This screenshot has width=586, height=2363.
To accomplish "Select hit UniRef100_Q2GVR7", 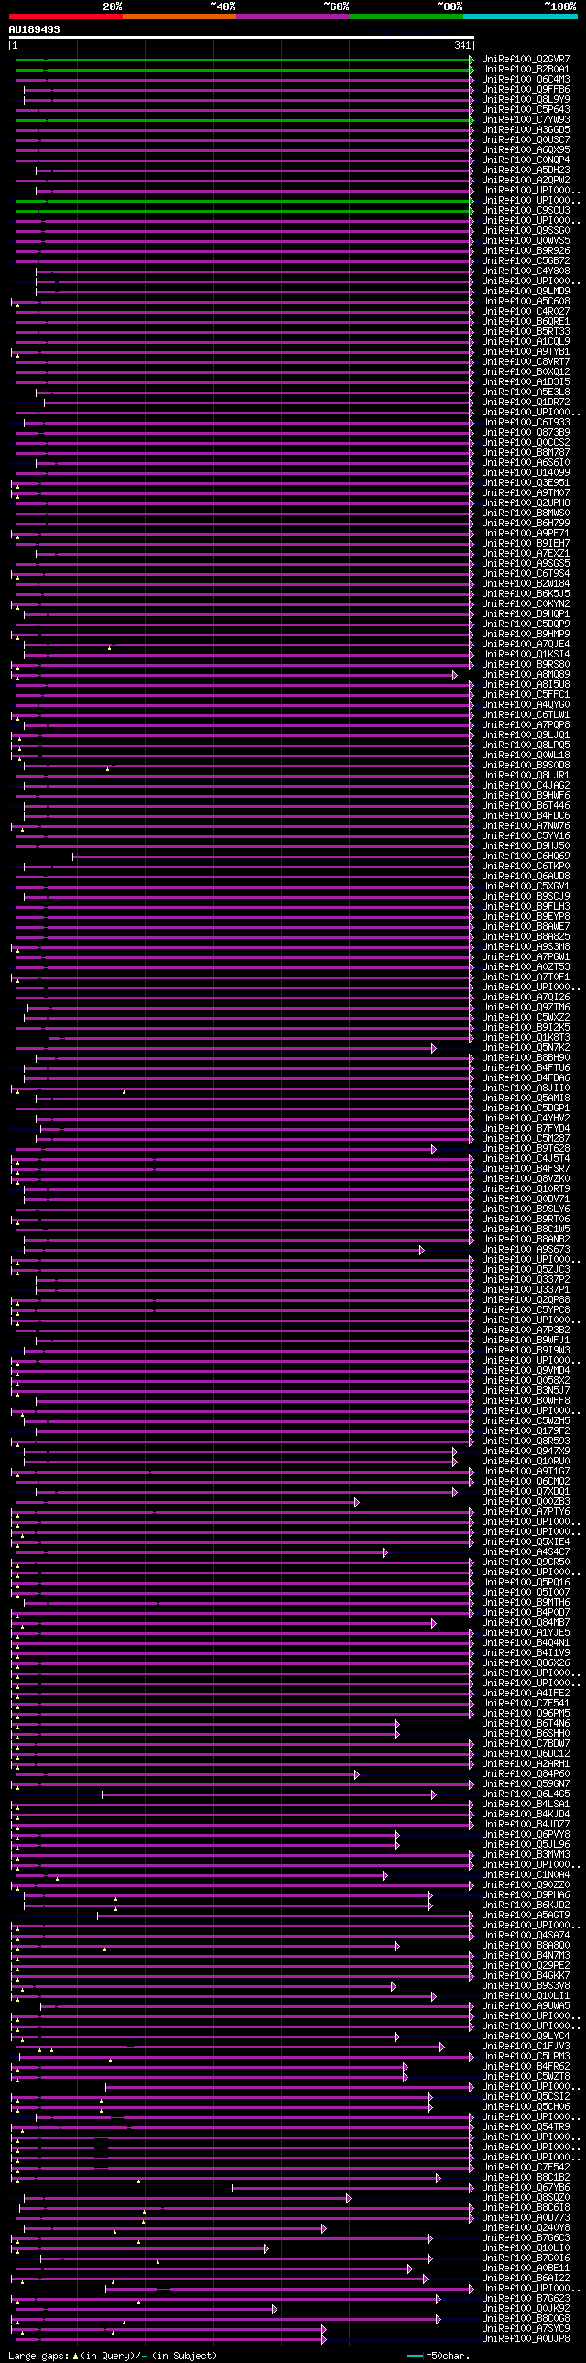I will [x=526, y=60].
